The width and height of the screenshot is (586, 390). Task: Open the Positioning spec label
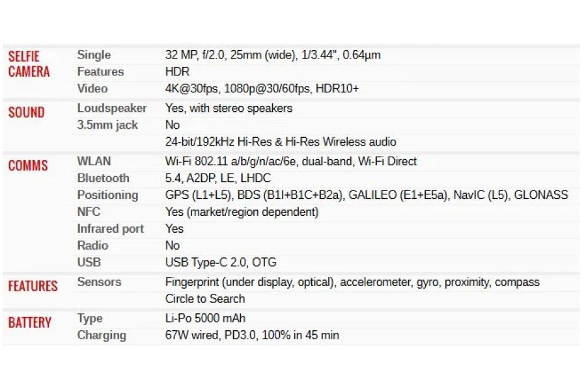point(107,195)
